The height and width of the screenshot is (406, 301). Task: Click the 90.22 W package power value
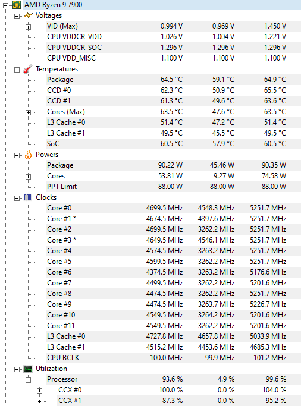pyautogui.click(x=171, y=165)
